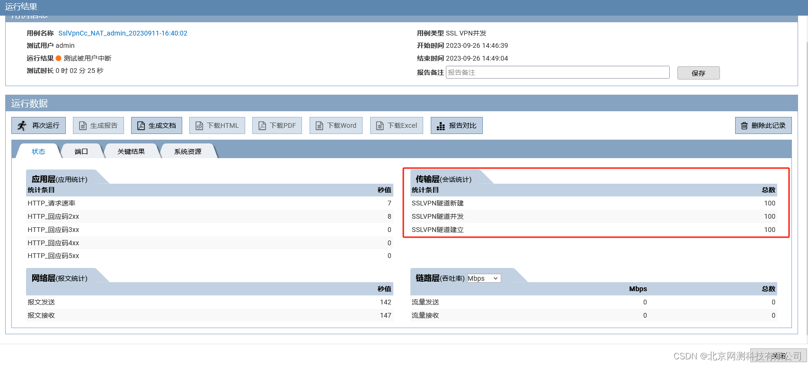Select the HTTP_回应码4xx row

(209, 243)
